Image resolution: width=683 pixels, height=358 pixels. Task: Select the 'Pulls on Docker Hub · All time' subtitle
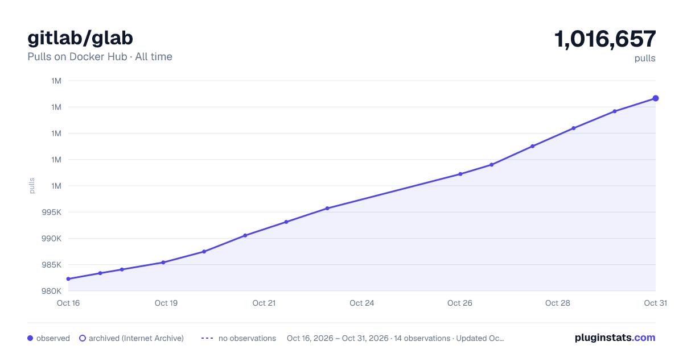pos(100,57)
